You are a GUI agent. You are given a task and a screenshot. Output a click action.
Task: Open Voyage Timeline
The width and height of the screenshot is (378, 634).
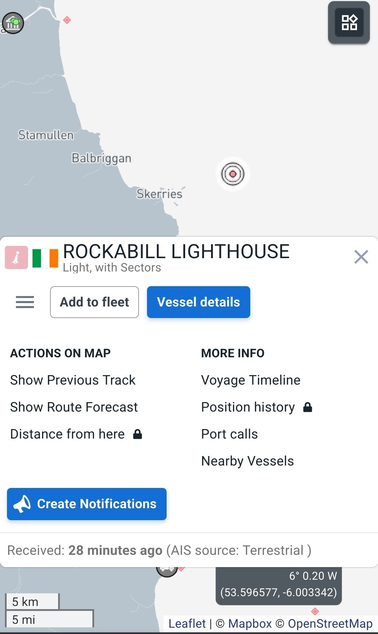point(251,380)
